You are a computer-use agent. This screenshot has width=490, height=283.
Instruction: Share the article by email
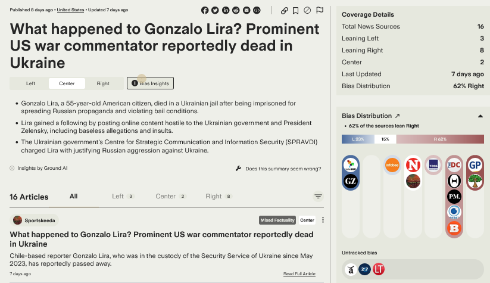246,10
